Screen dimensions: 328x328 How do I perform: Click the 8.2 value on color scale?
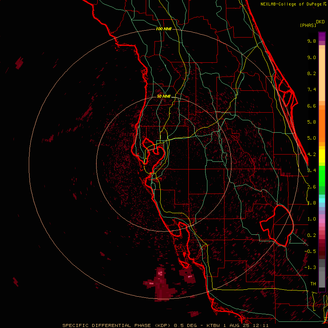point(312,73)
